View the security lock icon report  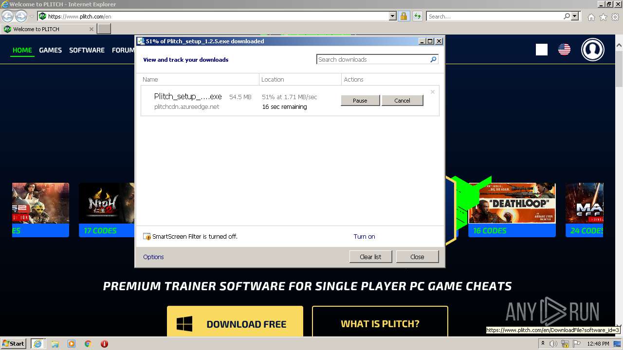[403, 16]
